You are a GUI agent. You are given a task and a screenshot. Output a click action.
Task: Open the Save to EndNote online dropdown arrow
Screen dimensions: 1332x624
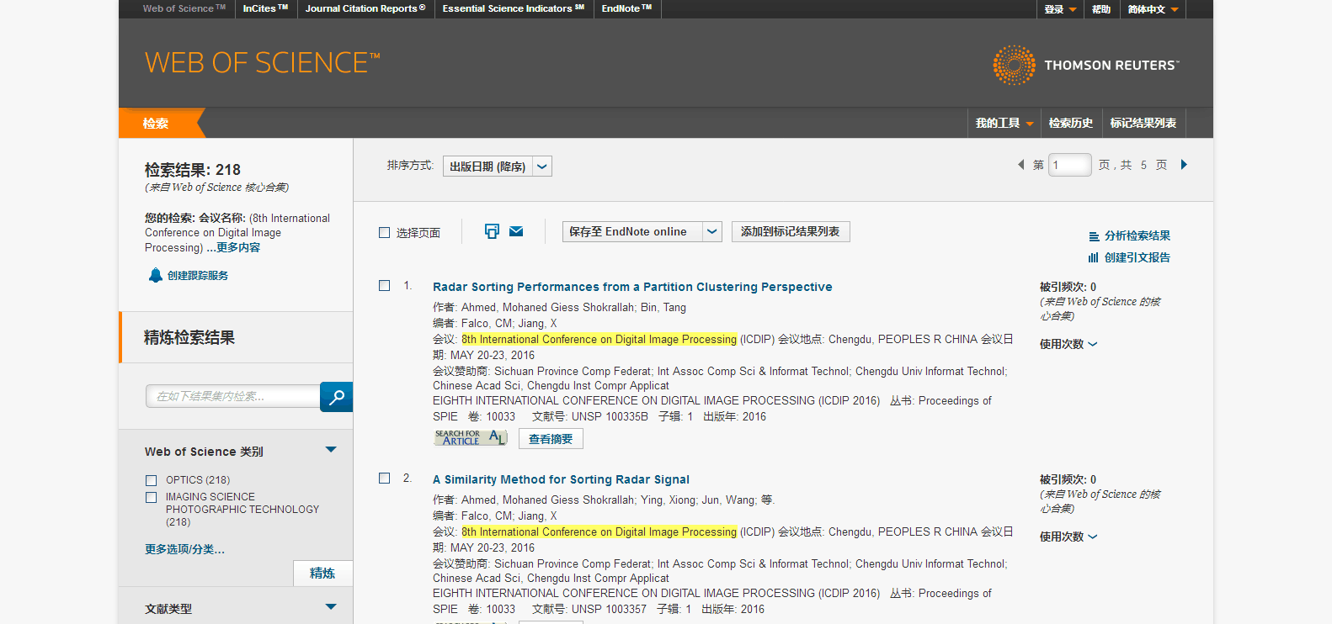click(712, 231)
